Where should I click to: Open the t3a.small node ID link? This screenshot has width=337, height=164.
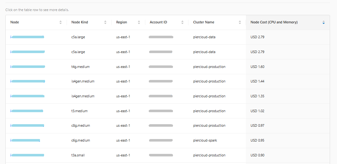pos(27,155)
